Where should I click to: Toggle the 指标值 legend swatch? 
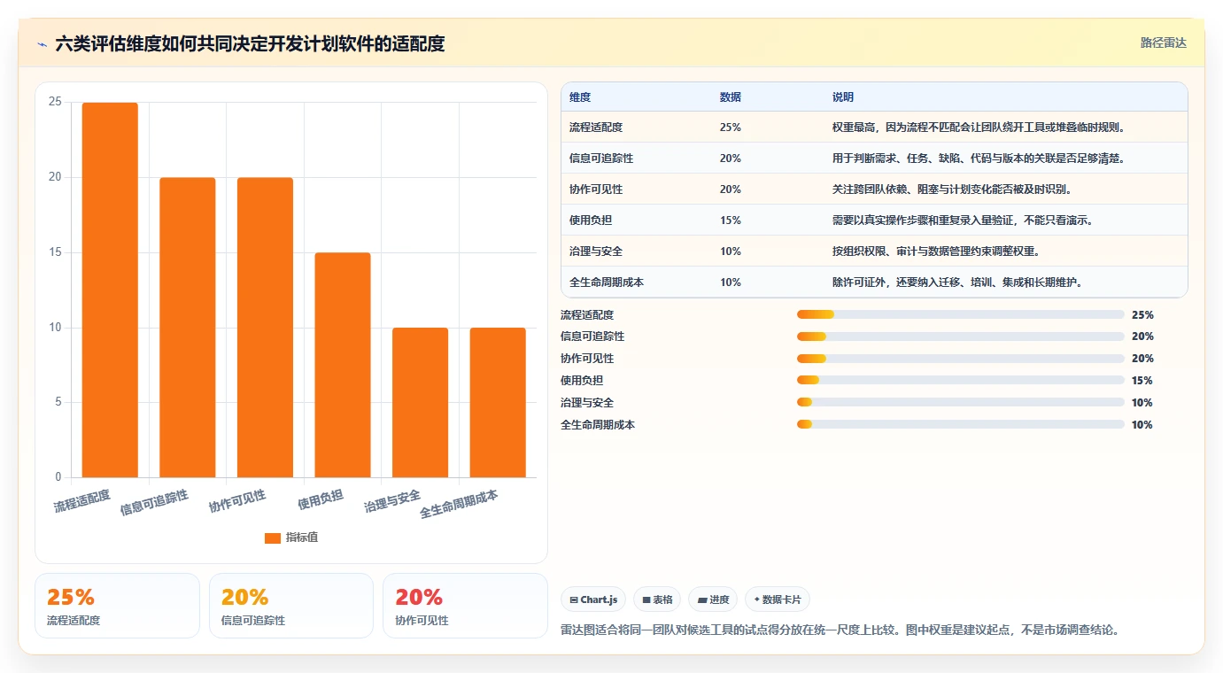click(x=273, y=538)
